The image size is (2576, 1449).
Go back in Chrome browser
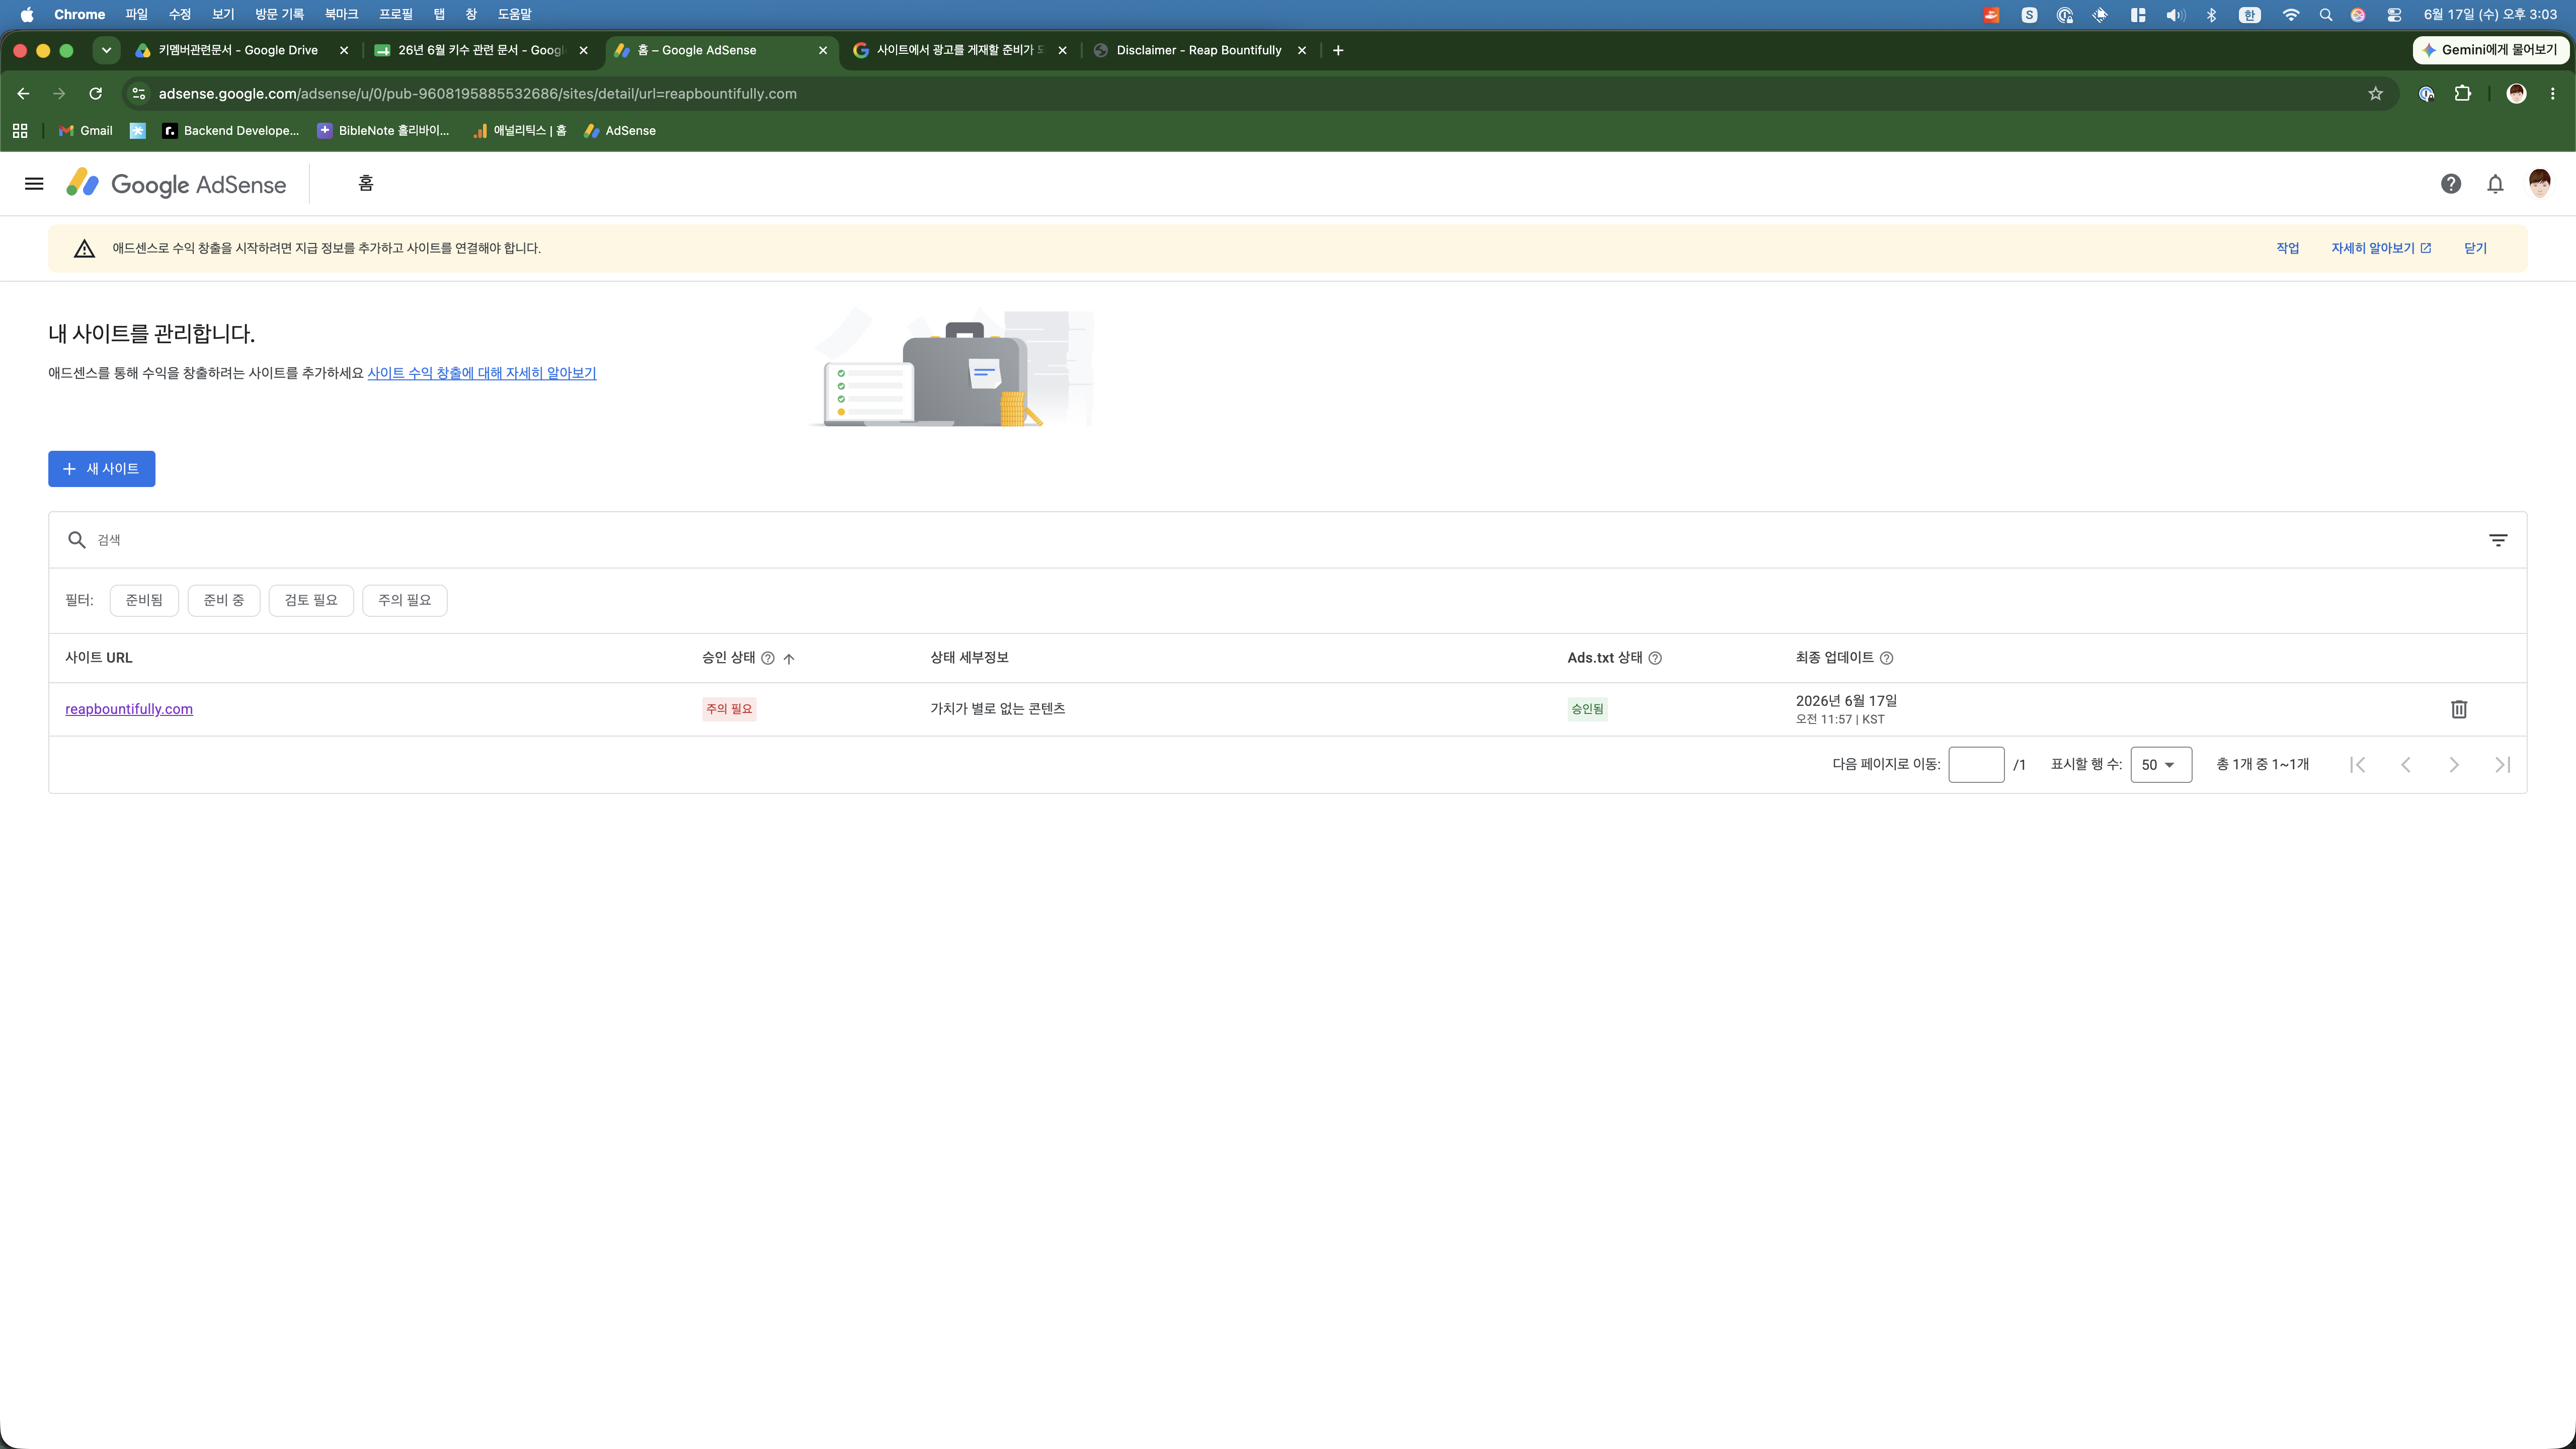point(23,94)
